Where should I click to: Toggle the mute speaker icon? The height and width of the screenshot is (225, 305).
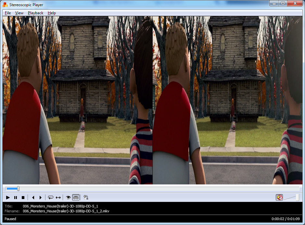coord(279,198)
